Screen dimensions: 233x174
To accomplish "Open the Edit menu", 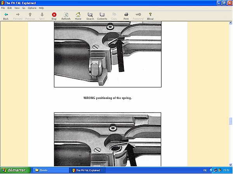I will (x=10, y=8).
